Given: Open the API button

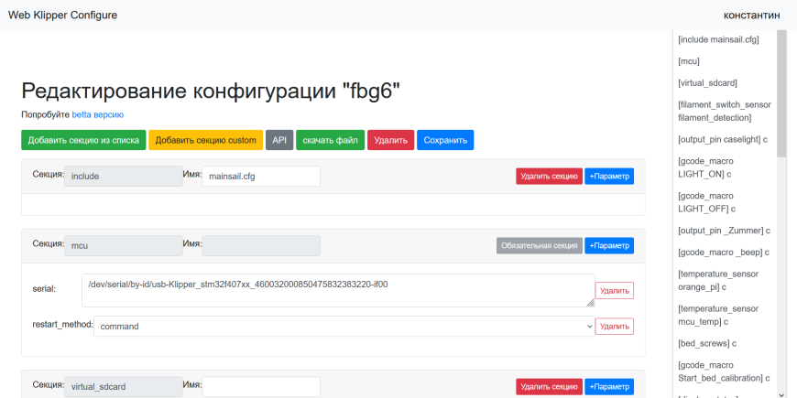Looking at the screenshot, I should click(x=279, y=140).
